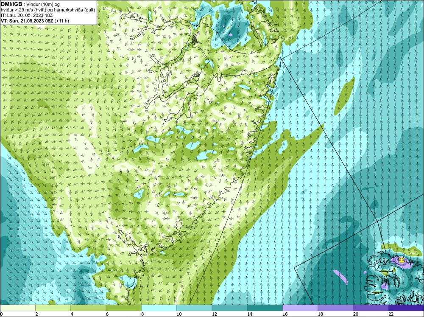This screenshot has width=424, height=317.
Task: Click the legend scale label '16'
Action: tap(285, 314)
